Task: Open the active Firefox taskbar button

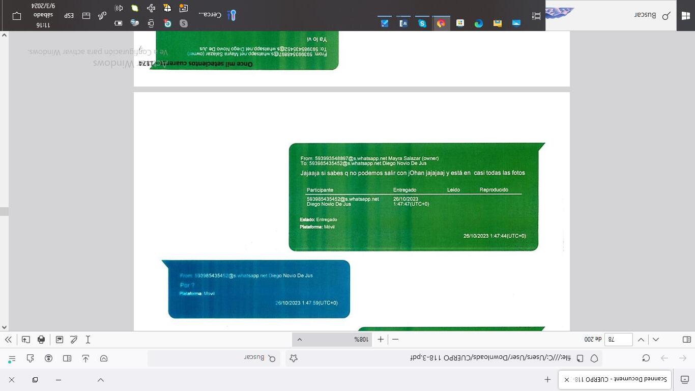Action: 441,23
